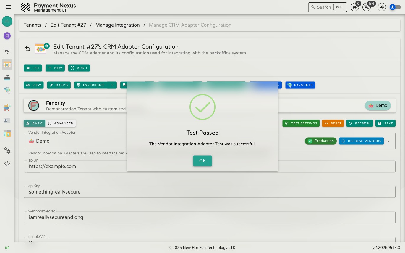Toggle the light/dark theme switch
This screenshot has height=253, width=405.
[x=395, y=7]
